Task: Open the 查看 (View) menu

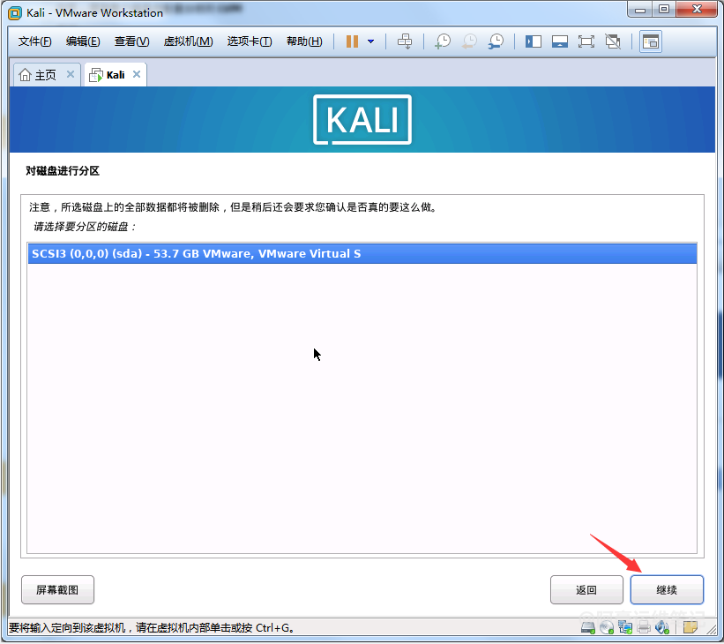Action: coord(131,41)
